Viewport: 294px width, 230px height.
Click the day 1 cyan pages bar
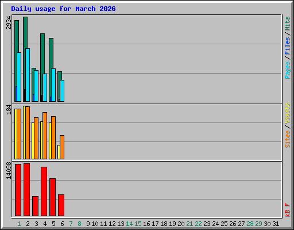[19, 77]
